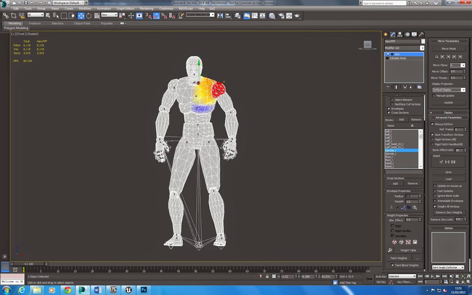Open the Modifiers menu
Image resolution: width=472 pixels, height=295 pixels.
click(85, 9)
